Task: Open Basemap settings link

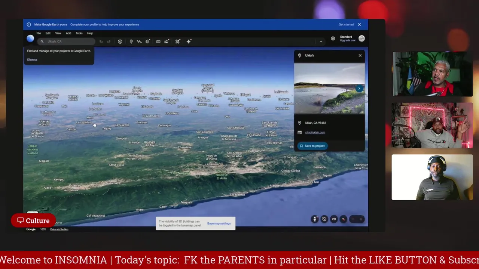Action: (x=219, y=223)
